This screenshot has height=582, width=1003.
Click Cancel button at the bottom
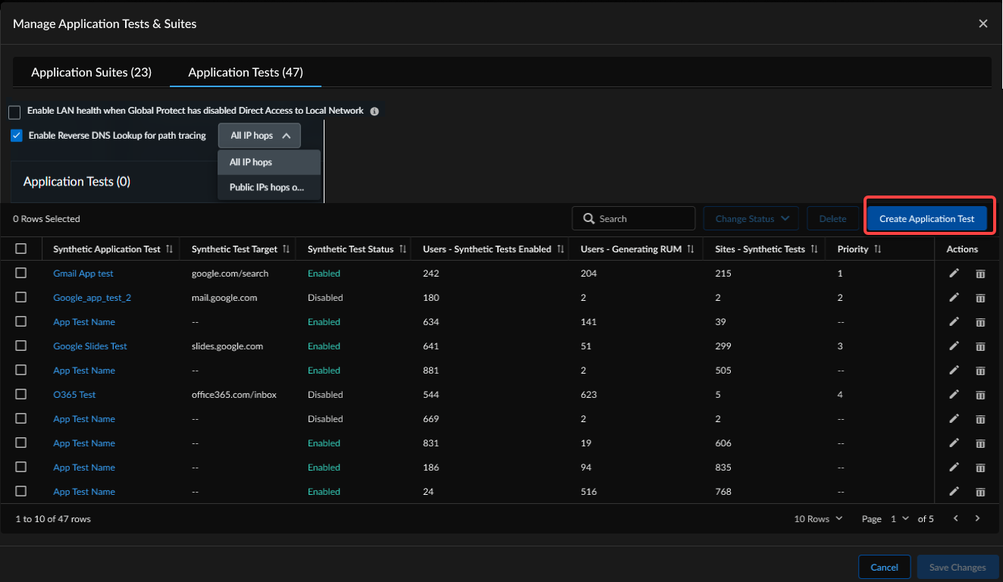pos(884,567)
